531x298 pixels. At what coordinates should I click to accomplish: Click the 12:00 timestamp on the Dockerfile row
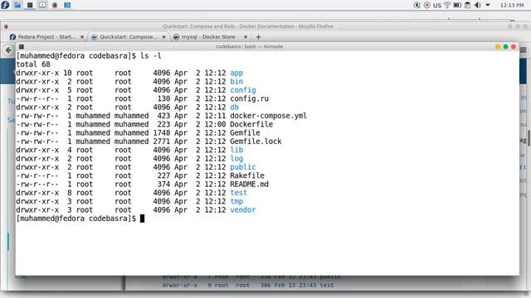coord(215,124)
